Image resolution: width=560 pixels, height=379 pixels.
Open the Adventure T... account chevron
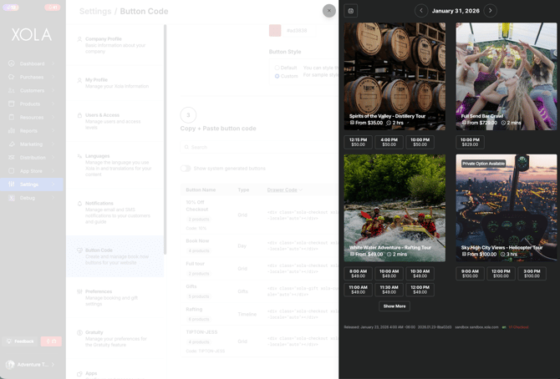53,364
